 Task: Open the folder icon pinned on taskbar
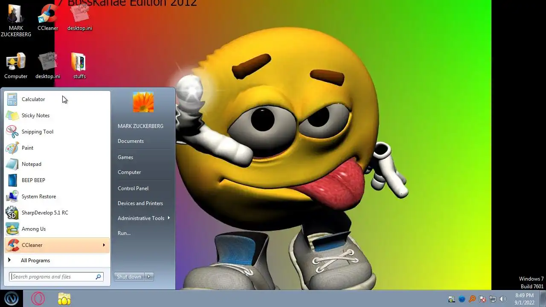pos(64,298)
